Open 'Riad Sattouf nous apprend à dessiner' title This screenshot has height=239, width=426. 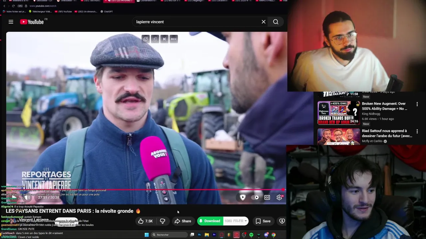click(387, 133)
